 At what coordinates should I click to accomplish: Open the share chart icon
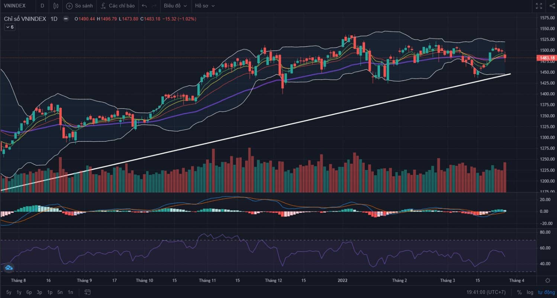(552, 6)
